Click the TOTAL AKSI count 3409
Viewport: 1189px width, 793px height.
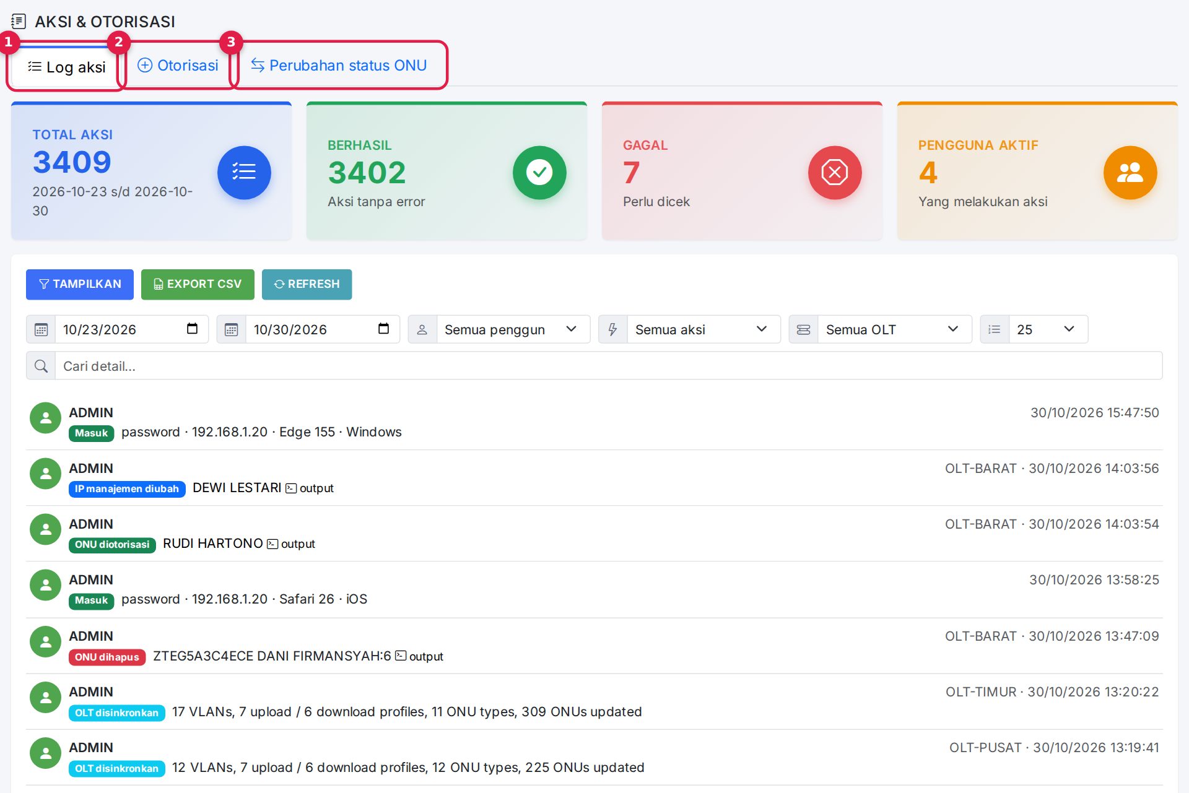(x=72, y=162)
